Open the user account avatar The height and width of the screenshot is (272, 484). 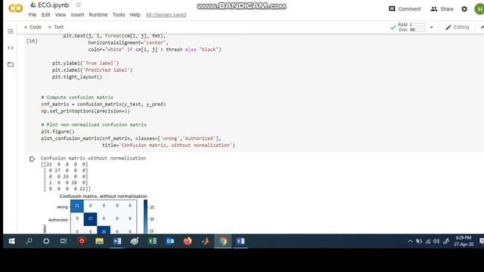[x=479, y=9]
